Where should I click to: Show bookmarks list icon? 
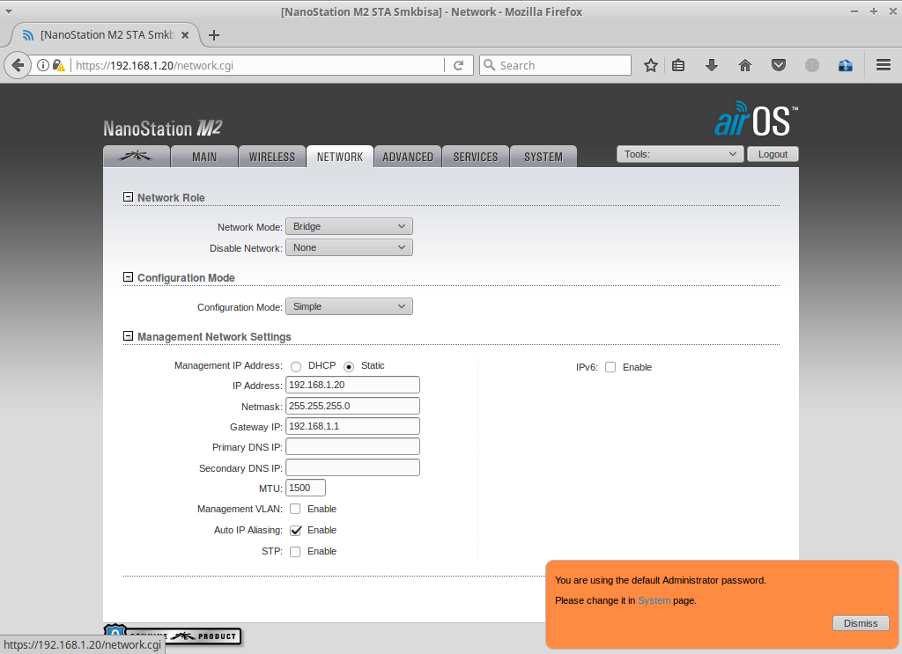click(x=678, y=65)
